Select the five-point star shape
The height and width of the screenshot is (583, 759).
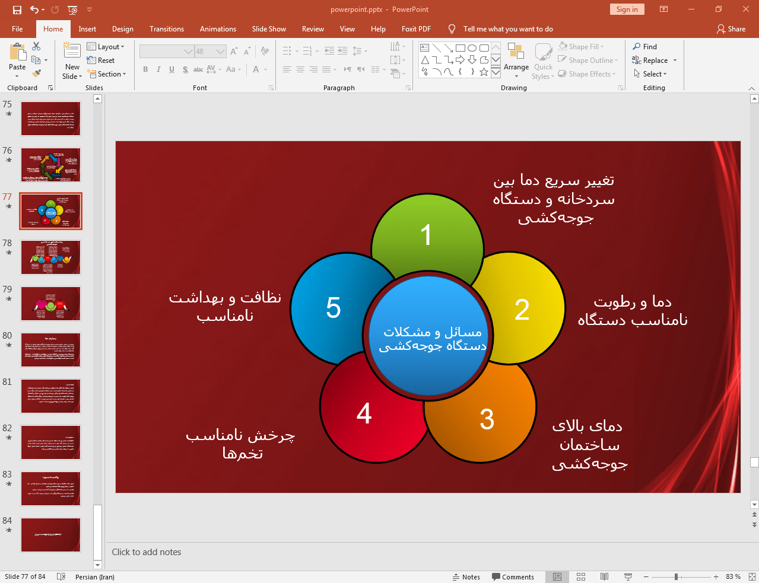[x=484, y=72]
